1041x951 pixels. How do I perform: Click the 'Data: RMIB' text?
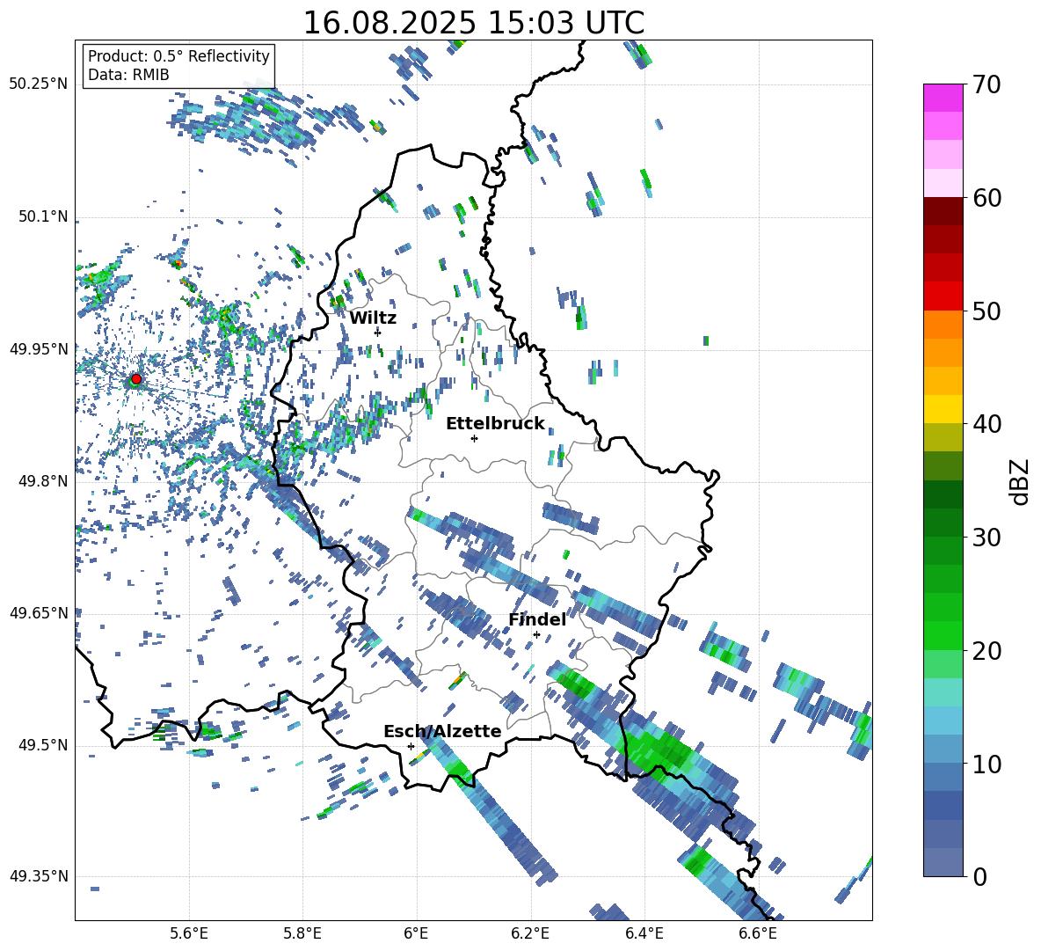pos(128,75)
